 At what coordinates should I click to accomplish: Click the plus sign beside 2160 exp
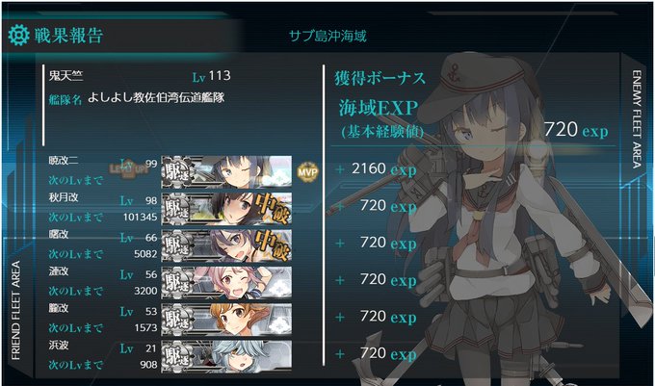(x=340, y=169)
